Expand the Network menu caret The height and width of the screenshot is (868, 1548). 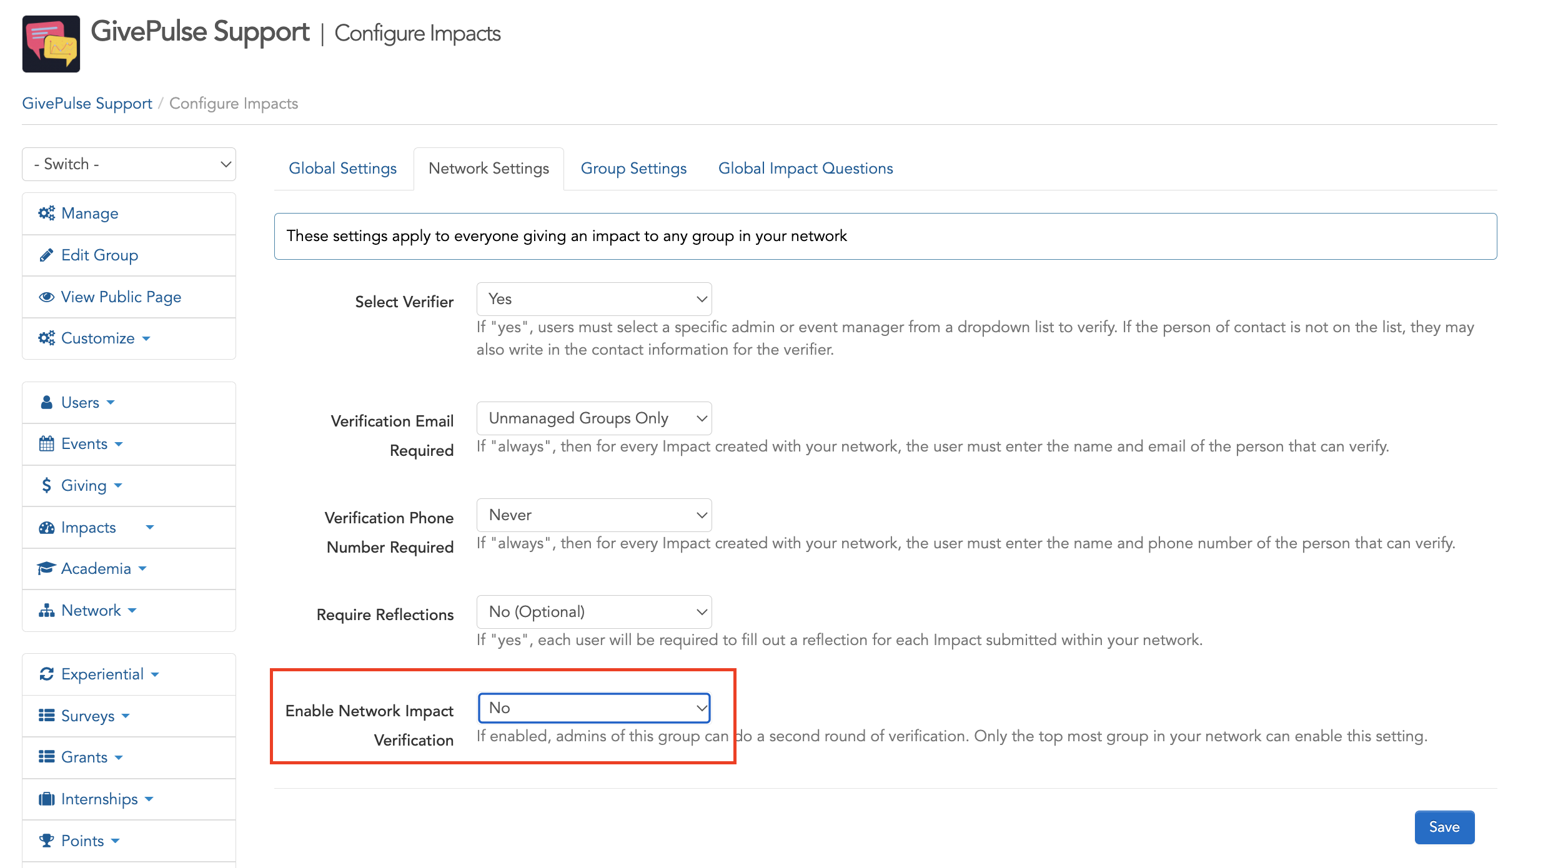tap(132, 611)
